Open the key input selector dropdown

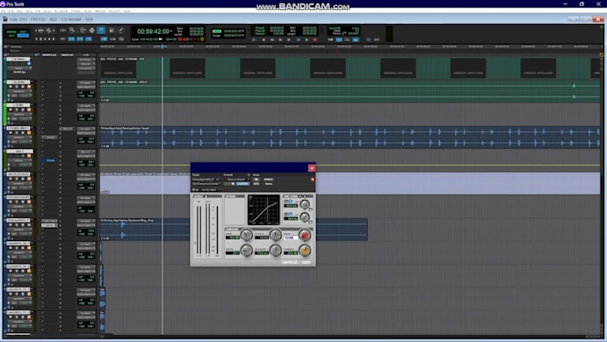click(210, 190)
